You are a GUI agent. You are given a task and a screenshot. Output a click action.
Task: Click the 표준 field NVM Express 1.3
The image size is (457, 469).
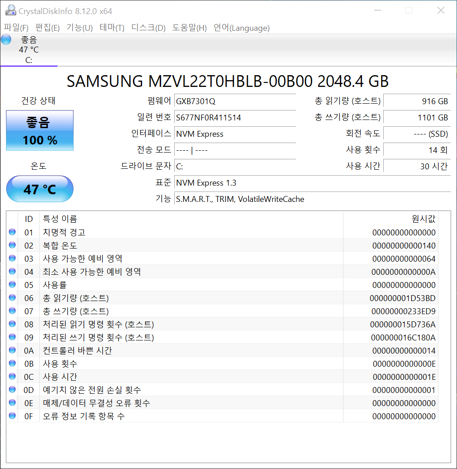(312, 182)
